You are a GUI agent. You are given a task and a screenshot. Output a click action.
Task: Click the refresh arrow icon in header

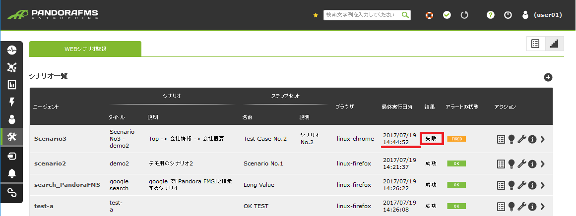[x=464, y=15]
